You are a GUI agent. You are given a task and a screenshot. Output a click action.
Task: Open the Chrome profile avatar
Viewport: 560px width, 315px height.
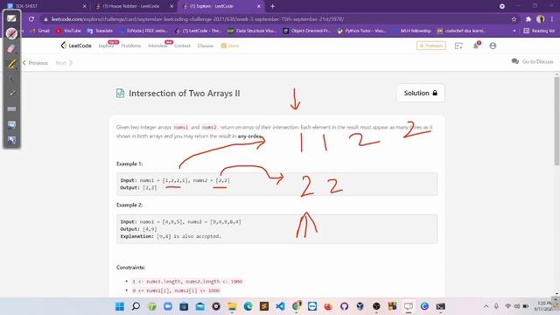point(541,19)
